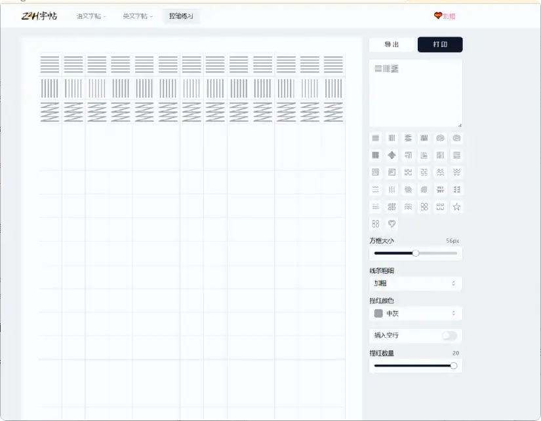Image resolution: width=541 pixels, height=421 pixels.
Task: Select the grid crosshatch stroke pattern
Action: pyautogui.click(x=375, y=155)
